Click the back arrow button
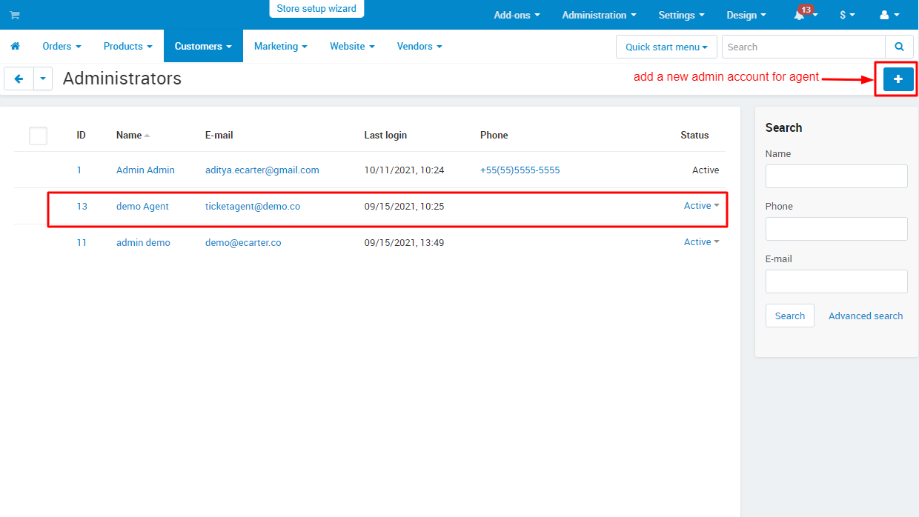Screen dimensions: 919x517 pos(19,79)
